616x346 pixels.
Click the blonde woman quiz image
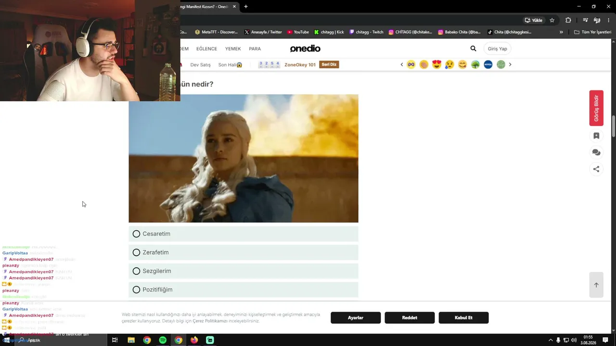coord(244,159)
